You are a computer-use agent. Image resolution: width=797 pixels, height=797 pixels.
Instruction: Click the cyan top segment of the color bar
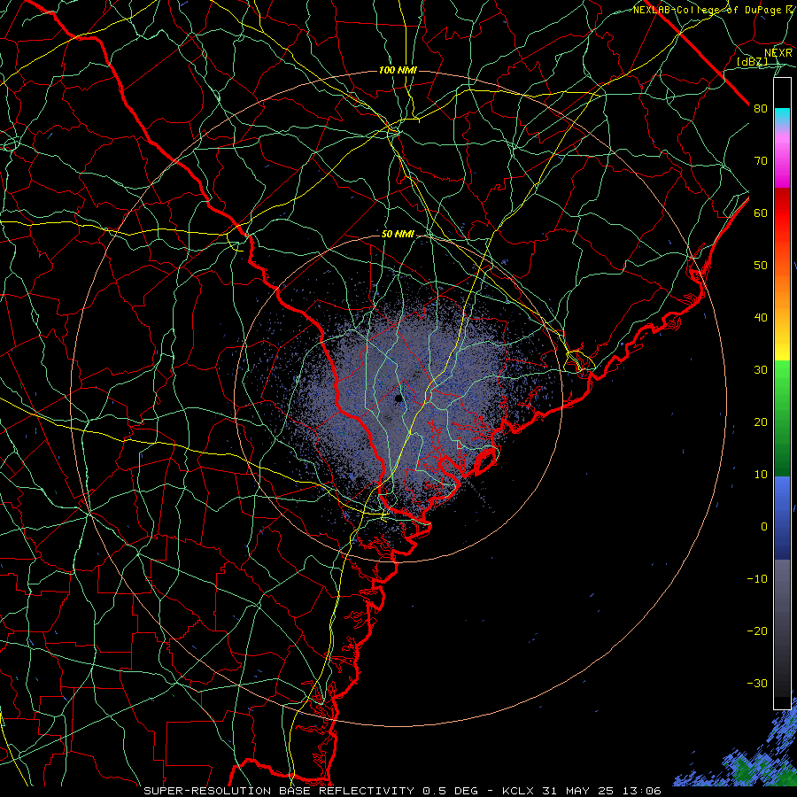pyautogui.click(x=782, y=116)
